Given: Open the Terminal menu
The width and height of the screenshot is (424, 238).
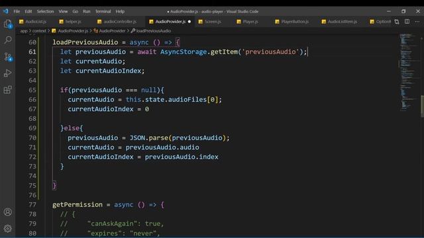Looking at the screenshot, I should click(103, 11).
